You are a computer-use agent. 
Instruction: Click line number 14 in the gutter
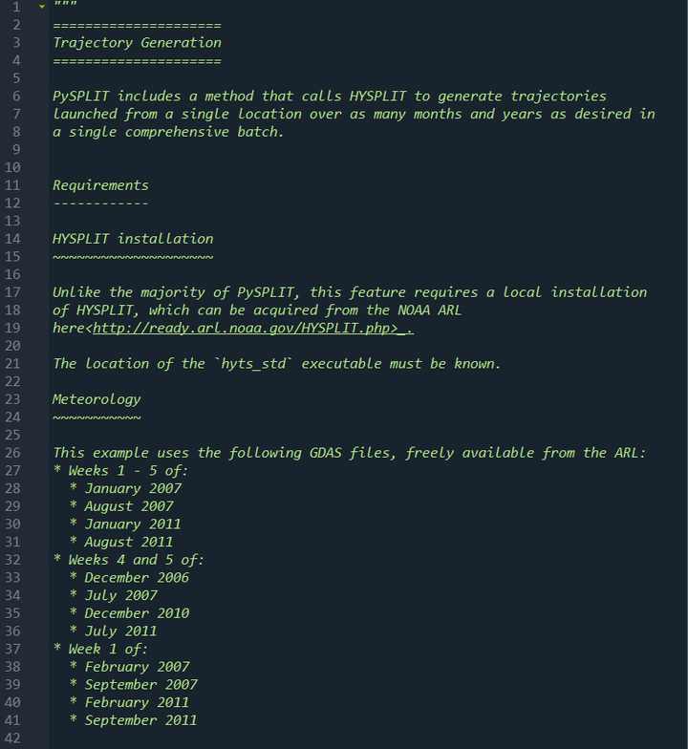coord(13,239)
